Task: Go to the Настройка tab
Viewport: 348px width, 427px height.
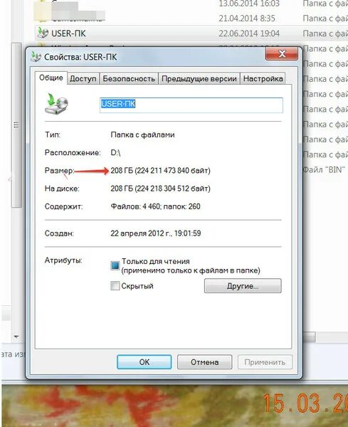Action: tap(263, 79)
